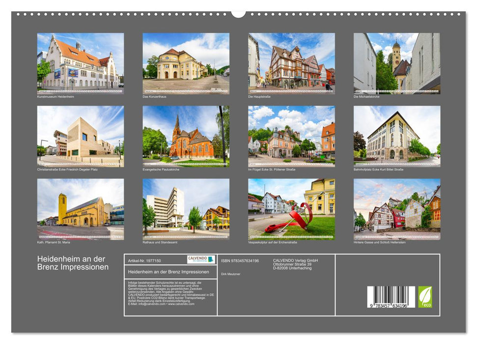Image resolution: width=477 pixels, height=344 pixels.
Task: Click the green eco leaf logo
Action: (x=425, y=297)
